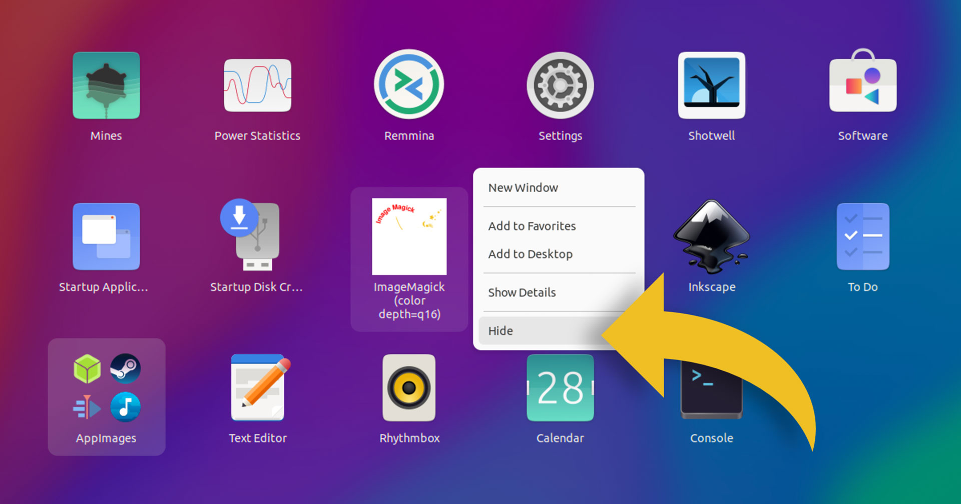Open the Calendar app icon
The image size is (961, 504).
560,388
